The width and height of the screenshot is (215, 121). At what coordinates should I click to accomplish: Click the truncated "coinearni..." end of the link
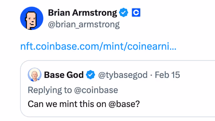tap(161, 47)
